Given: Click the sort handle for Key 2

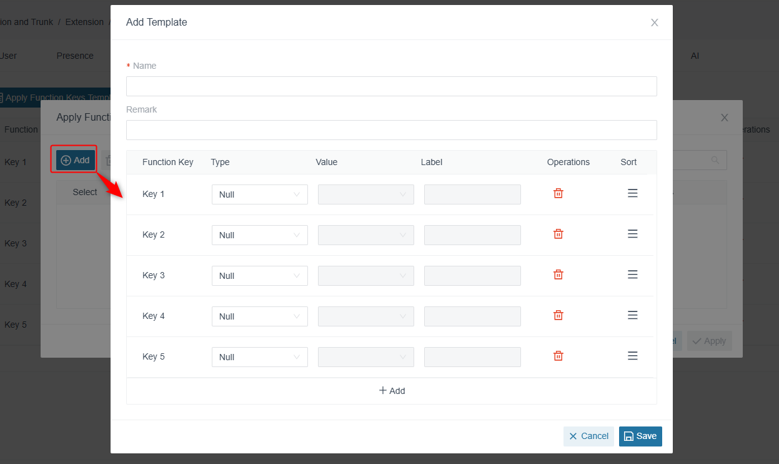Looking at the screenshot, I should click(632, 234).
